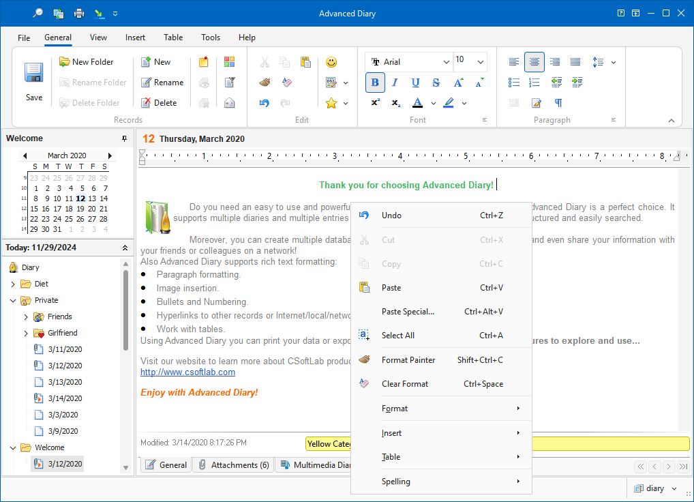Toggle align right button
This screenshot has height=502, width=694.
coord(555,62)
